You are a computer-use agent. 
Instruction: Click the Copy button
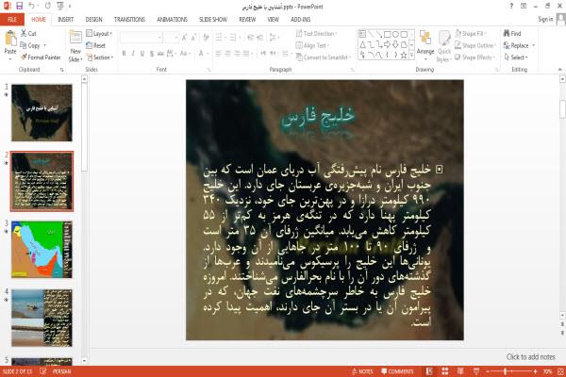(30, 45)
